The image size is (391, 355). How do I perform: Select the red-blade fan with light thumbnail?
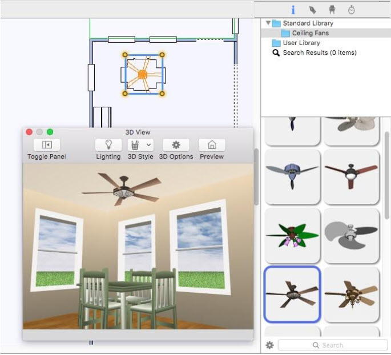(x=352, y=176)
